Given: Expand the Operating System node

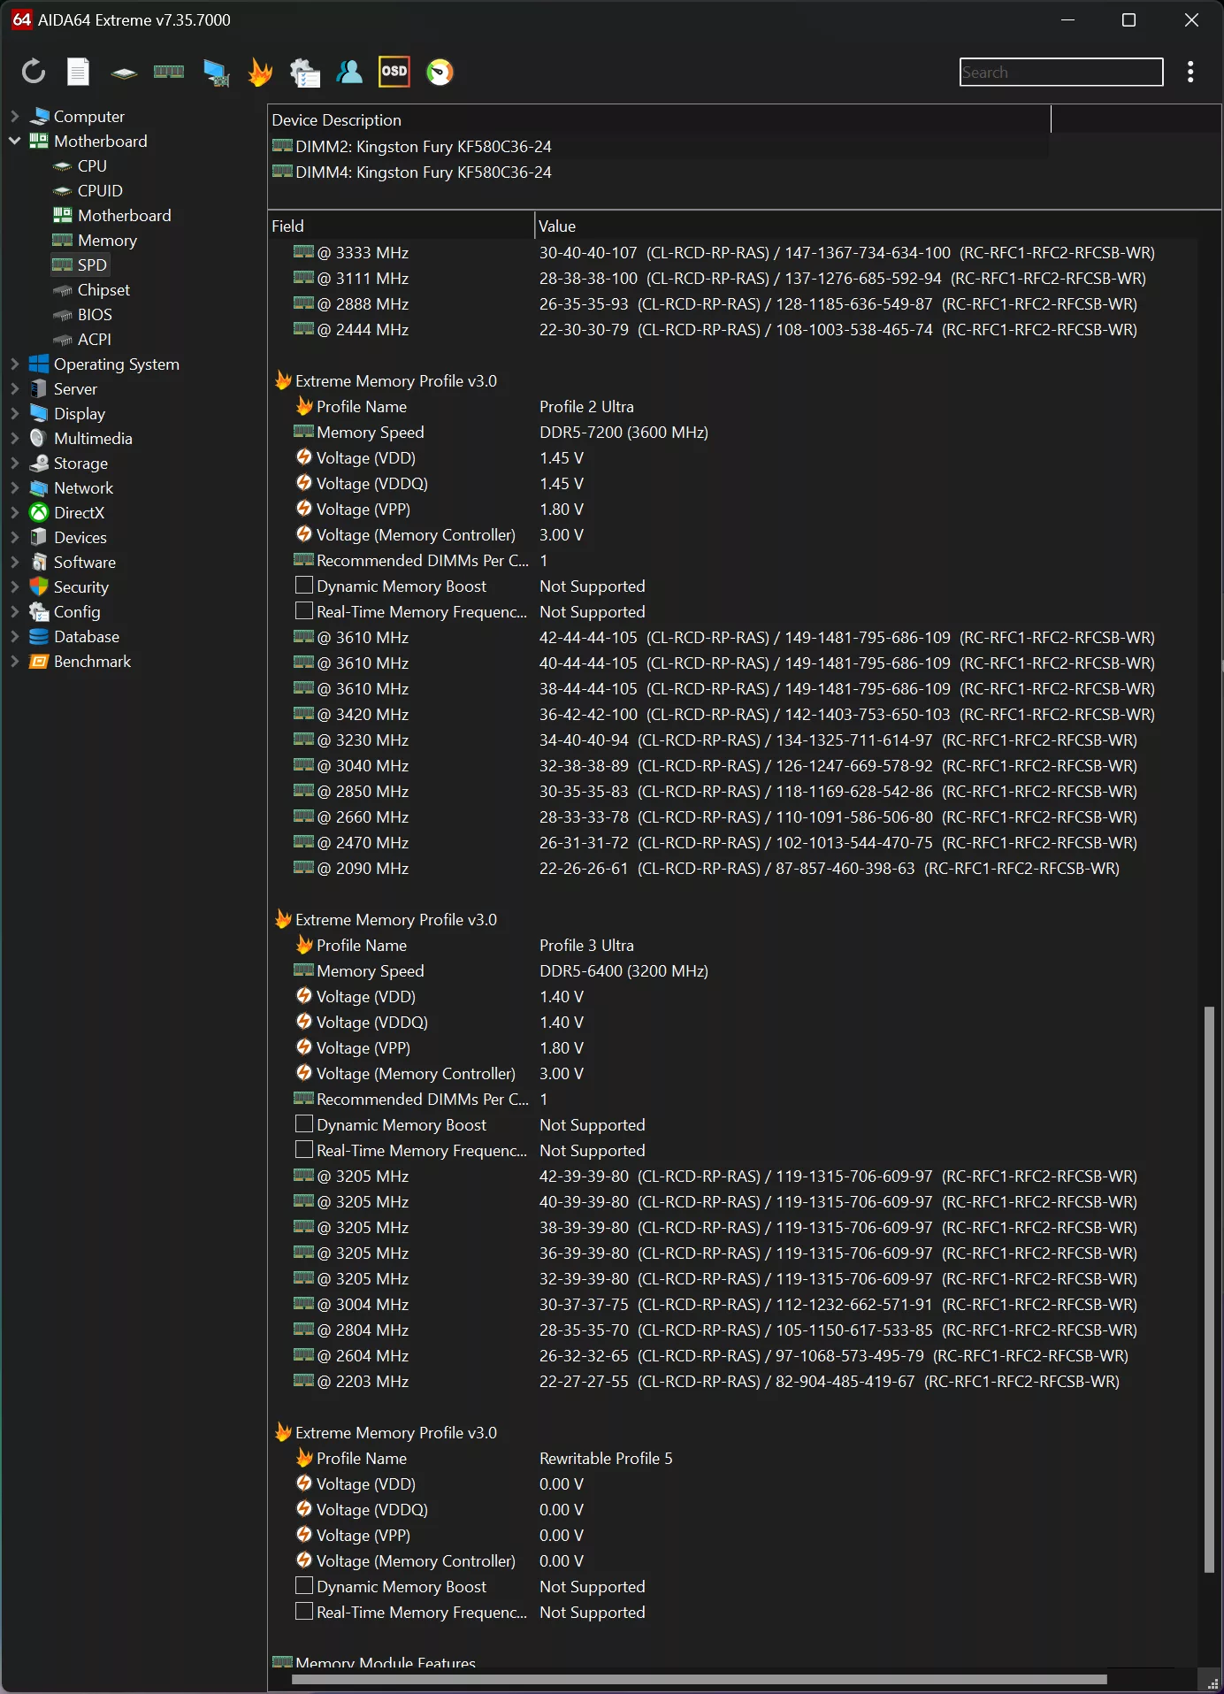Looking at the screenshot, I should point(15,364).
